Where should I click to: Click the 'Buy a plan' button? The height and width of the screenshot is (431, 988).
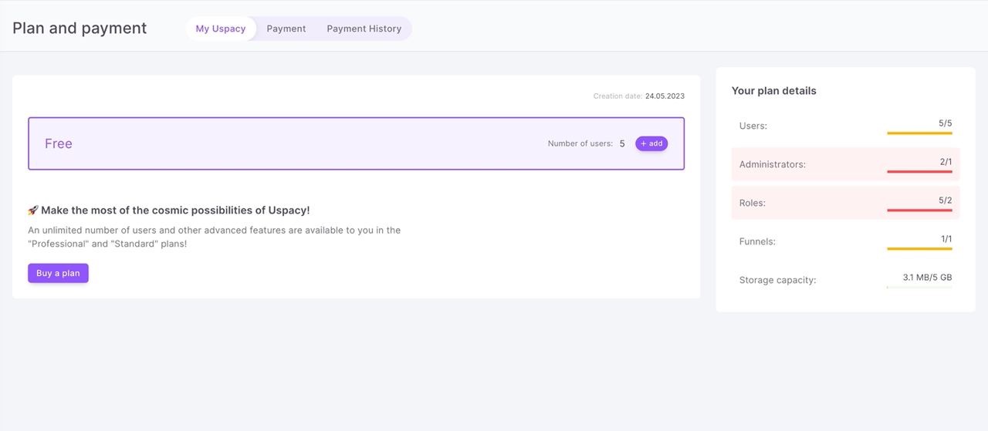tap(58, 273)
